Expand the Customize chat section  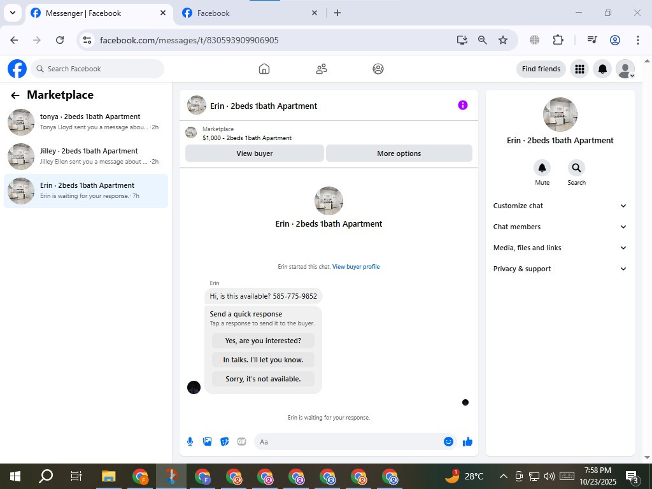point(560,206)
